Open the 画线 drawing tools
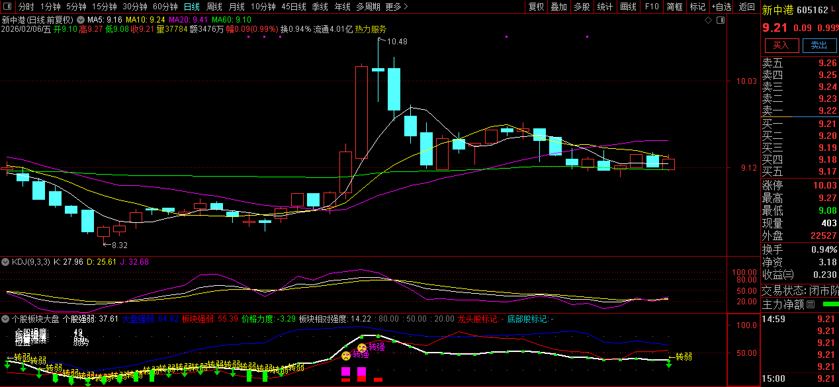This screenshot has height=387, width=839. [628, 7]
